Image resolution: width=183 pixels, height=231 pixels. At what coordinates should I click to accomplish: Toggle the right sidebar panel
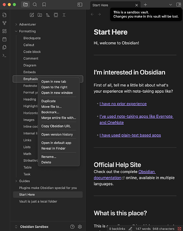point(178,5)
